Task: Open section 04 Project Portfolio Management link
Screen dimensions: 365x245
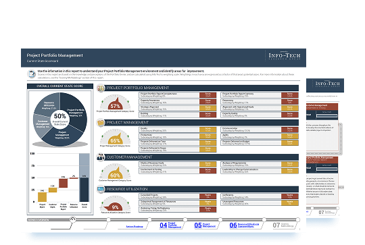Action: click(170, 225)
